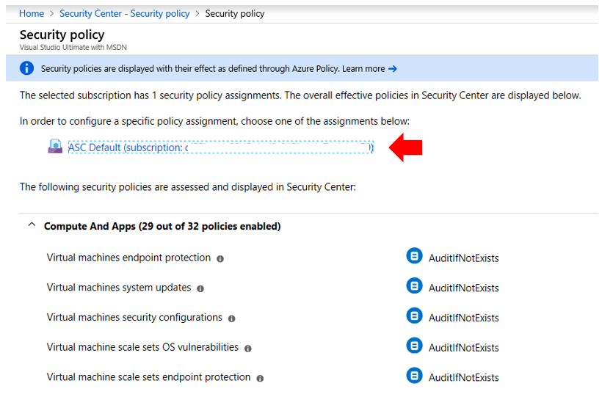Open Security Center - Security policy breadcrumb
The width and height of the screenshot is (602, 419).
[x=124, y=13]
